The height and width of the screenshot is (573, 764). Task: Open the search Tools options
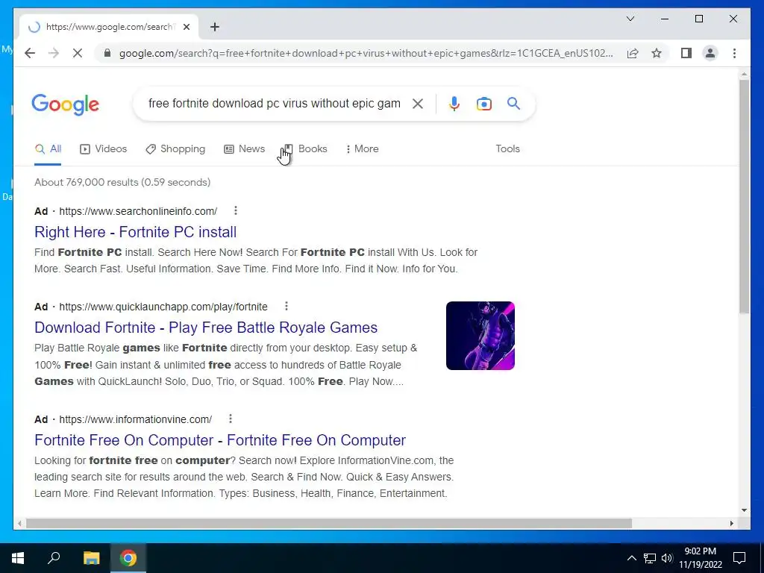[x=507, y=149]
